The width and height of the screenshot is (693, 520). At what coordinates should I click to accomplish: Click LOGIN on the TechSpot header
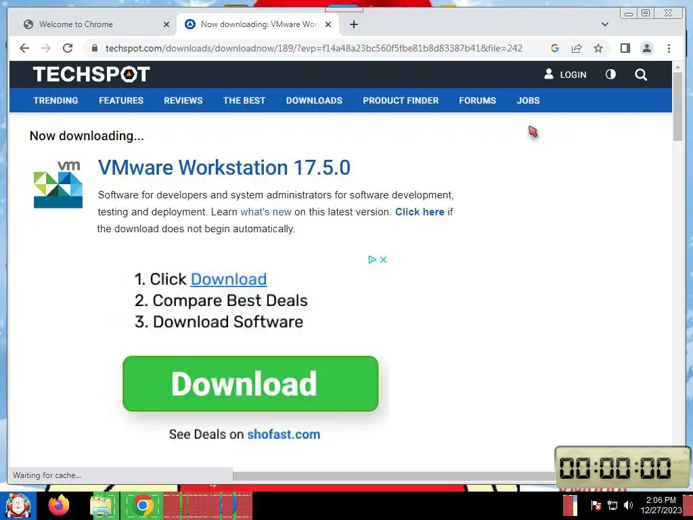click(x=565, y=74)
